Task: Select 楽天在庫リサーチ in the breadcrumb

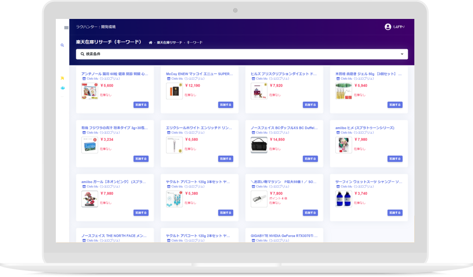Action: click(169, 43)
